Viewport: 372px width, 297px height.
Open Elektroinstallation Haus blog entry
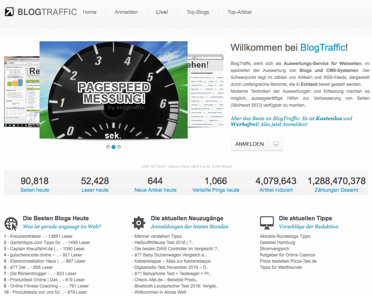coord(45,261)
